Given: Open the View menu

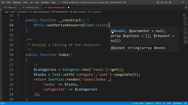Looking at the screenshot, I should pyautogui.click(x=26, y=2).
